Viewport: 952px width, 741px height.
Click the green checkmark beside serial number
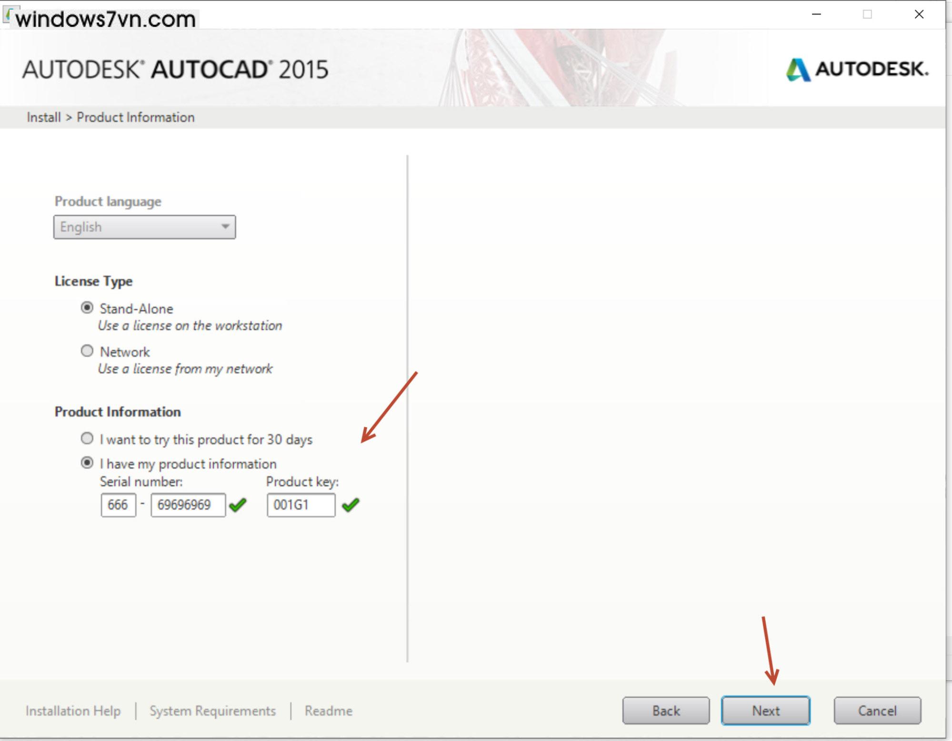coord(240,505)
